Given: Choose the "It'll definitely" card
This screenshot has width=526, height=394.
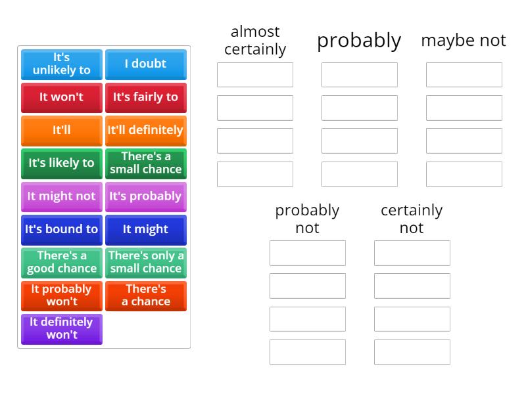Looking at the screenshot, I should coord(145,131).
